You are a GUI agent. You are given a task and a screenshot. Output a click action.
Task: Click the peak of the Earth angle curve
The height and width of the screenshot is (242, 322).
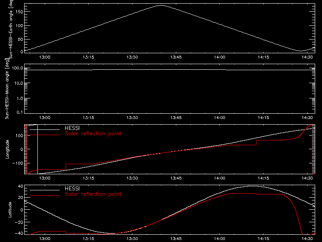pyautogui.click(x=162, y=6)
